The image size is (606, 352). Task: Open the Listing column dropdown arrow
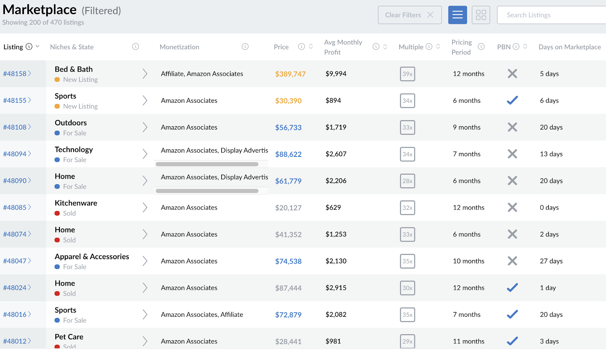[x=37, y=47]
